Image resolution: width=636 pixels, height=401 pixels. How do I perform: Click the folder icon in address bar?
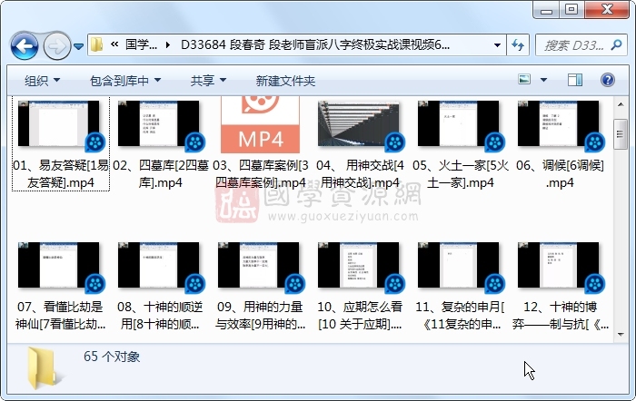[x=96, y=44]
